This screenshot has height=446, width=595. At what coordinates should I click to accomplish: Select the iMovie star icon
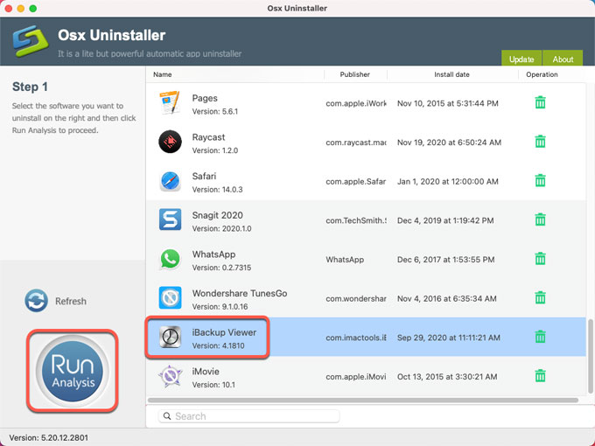coord(170,376)
